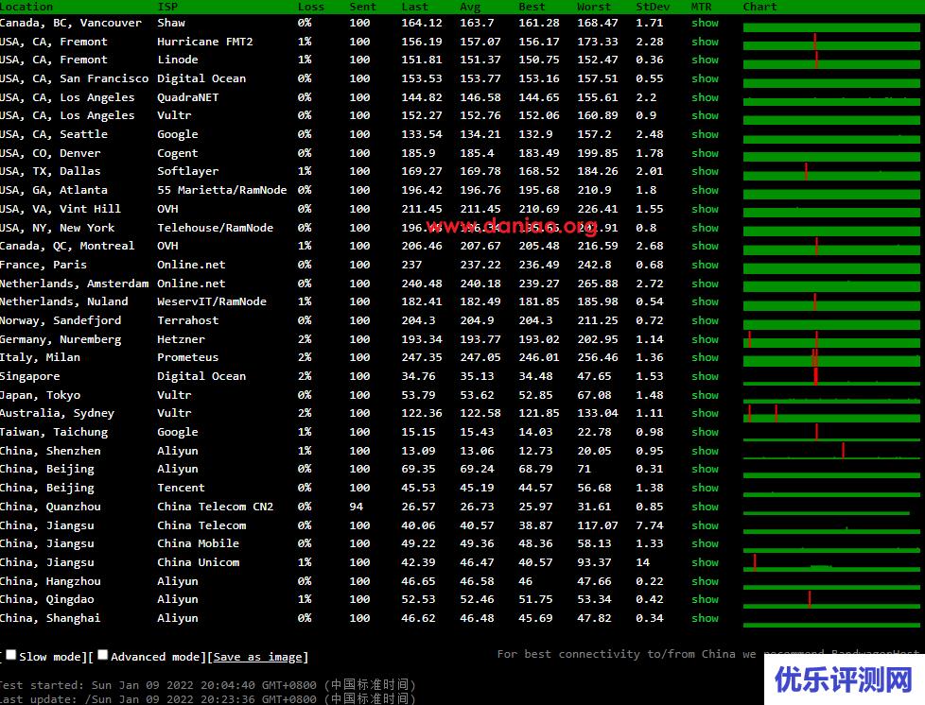Click show for New York Telehouse/RamNode

pyautogui.click(x=705, y=228)
